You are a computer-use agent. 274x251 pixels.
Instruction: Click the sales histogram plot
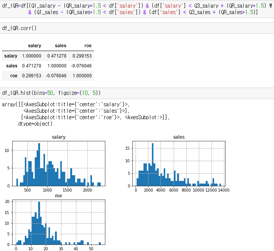179,164
